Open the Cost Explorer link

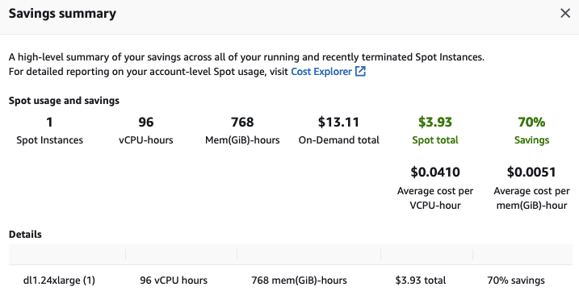coord(321,71)
